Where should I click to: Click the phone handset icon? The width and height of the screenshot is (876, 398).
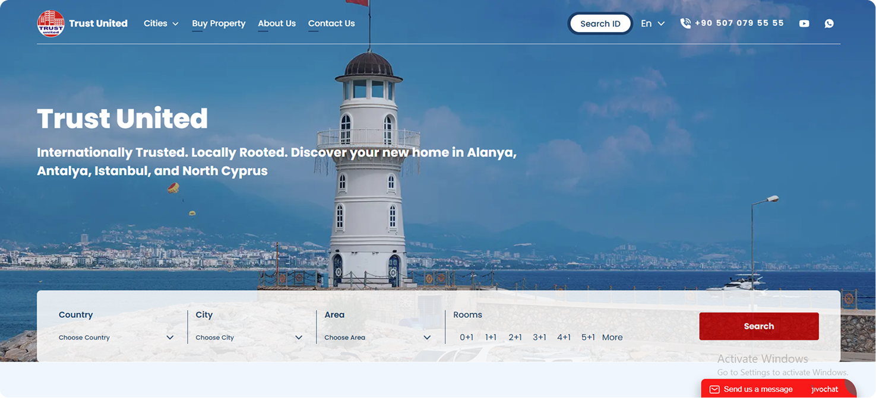click(x=685, y=23)
